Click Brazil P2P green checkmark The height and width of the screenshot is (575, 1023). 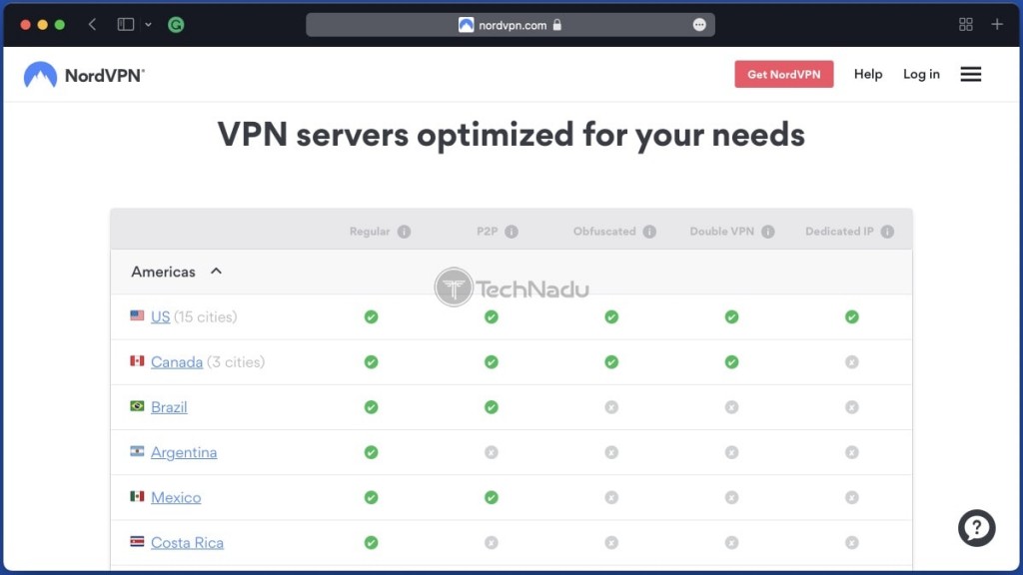point(492,407)
